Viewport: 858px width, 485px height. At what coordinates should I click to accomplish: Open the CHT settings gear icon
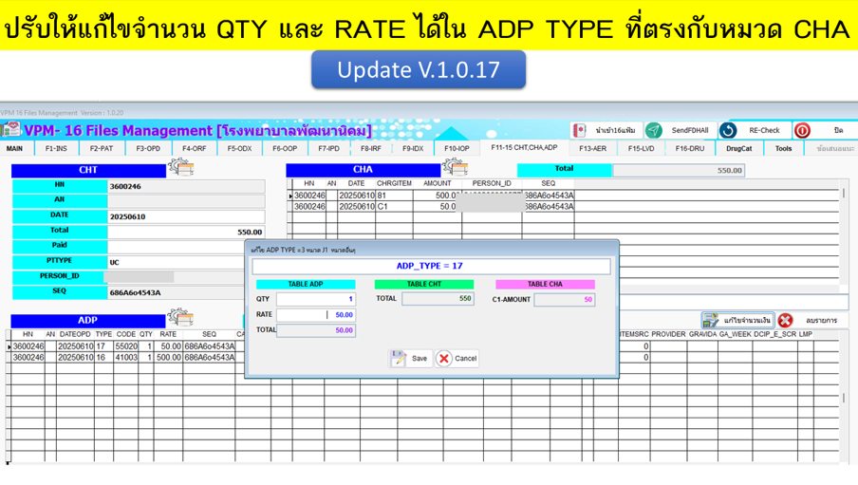[x=180, y=167]
